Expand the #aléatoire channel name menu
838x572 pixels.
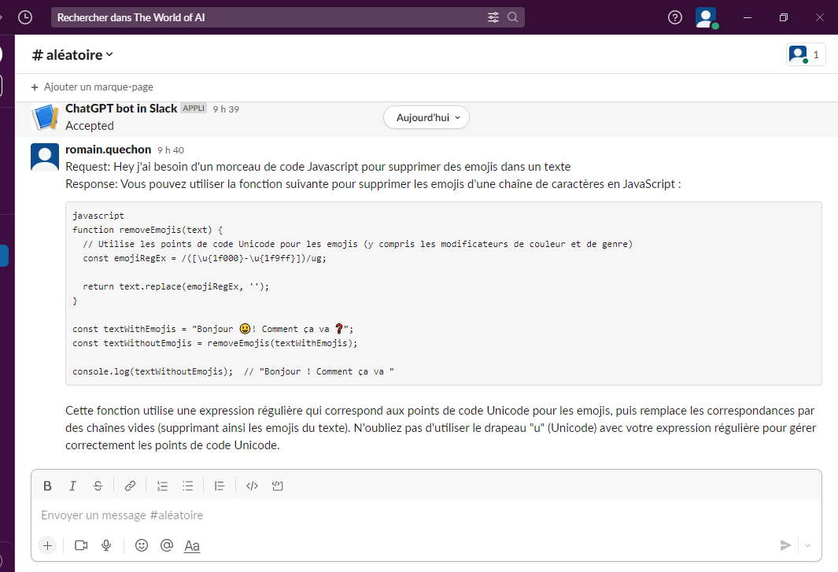click(x=72, y=54)
